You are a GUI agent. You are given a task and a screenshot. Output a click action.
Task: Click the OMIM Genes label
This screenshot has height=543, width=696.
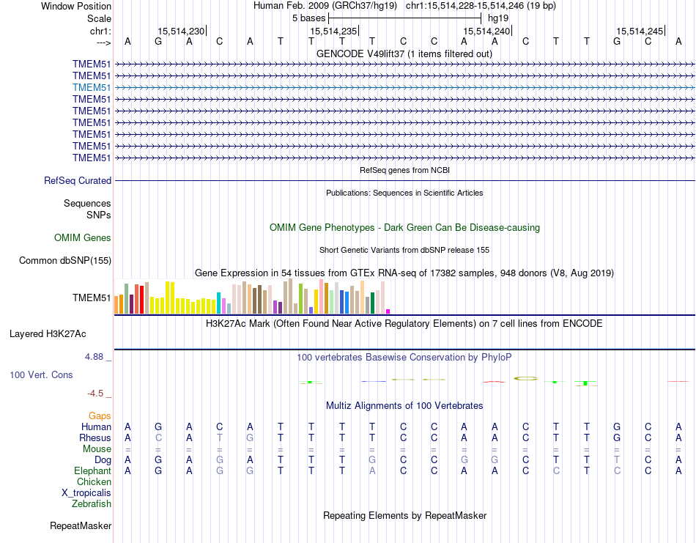(x=83, y=238)
